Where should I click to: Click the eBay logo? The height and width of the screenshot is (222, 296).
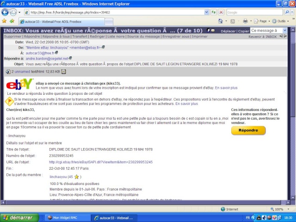click(19, 84)
